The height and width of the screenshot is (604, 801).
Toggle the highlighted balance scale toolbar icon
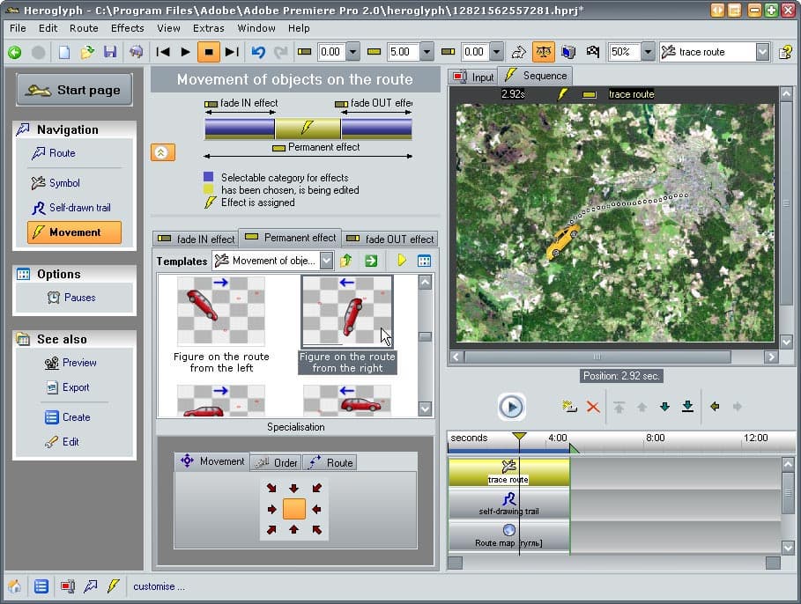(544, 52)
